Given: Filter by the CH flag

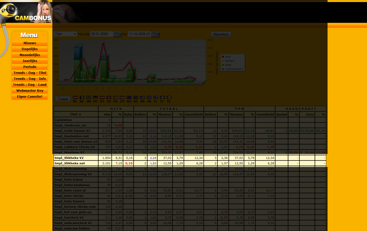Looking at the screenshot, I should [x=109, y=97].
